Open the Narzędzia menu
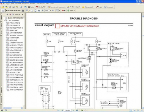144x112 pixels. (x=33, y=4)
